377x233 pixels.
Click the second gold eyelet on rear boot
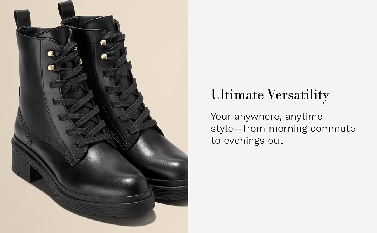pyautogui.click(x=104, y=57)
